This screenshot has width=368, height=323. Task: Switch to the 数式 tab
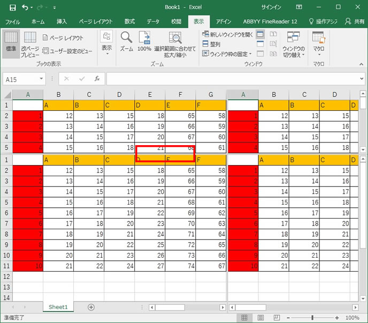129,21
